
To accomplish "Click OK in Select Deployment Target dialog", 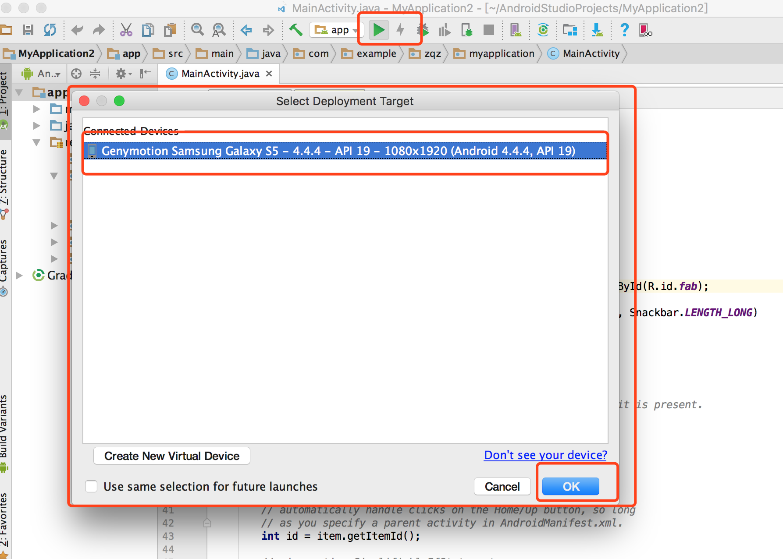I will 571,487.
